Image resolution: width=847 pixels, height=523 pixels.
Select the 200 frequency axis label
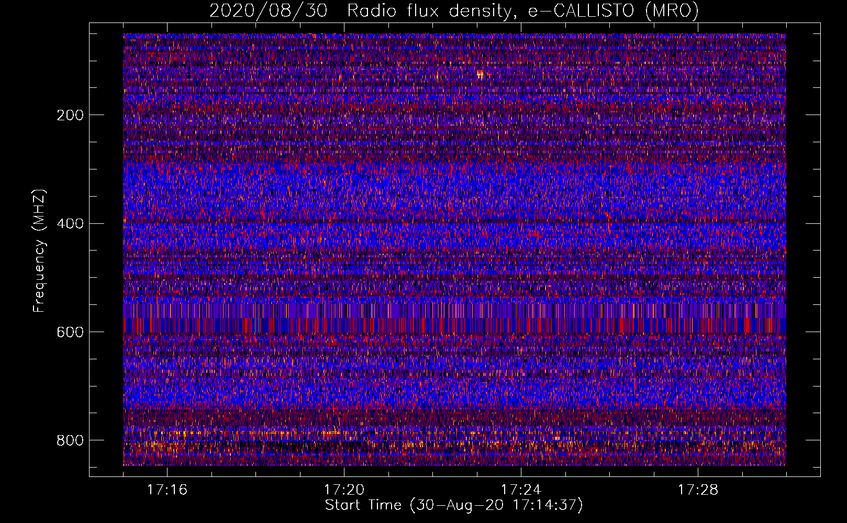click(70, 115)
